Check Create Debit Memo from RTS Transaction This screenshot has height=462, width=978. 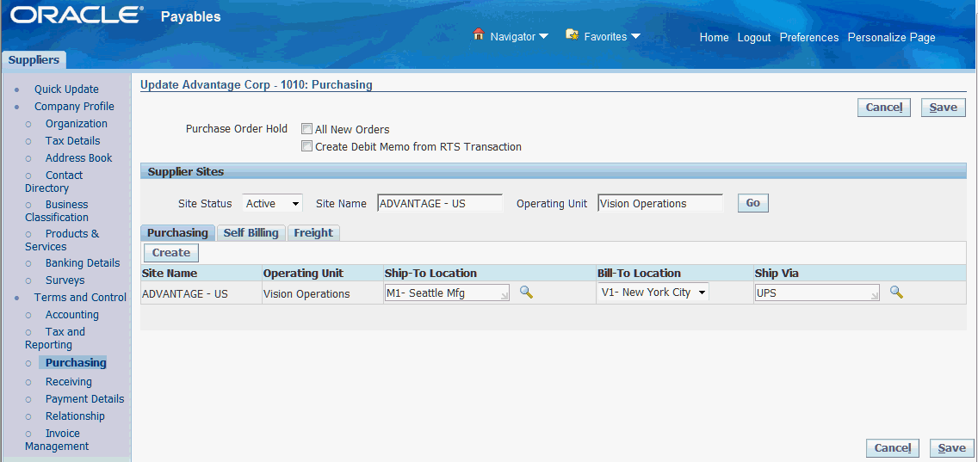click(306, 146)
